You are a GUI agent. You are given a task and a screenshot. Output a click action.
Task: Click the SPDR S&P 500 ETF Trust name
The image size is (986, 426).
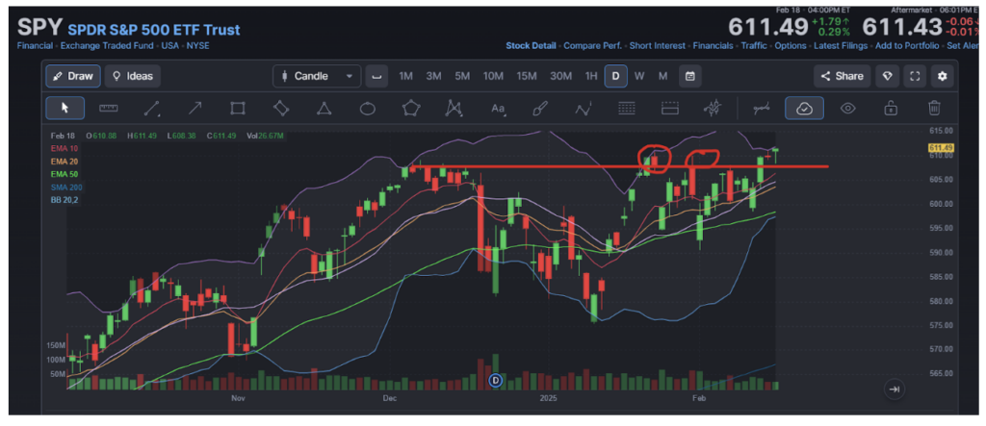click(154, 30)
